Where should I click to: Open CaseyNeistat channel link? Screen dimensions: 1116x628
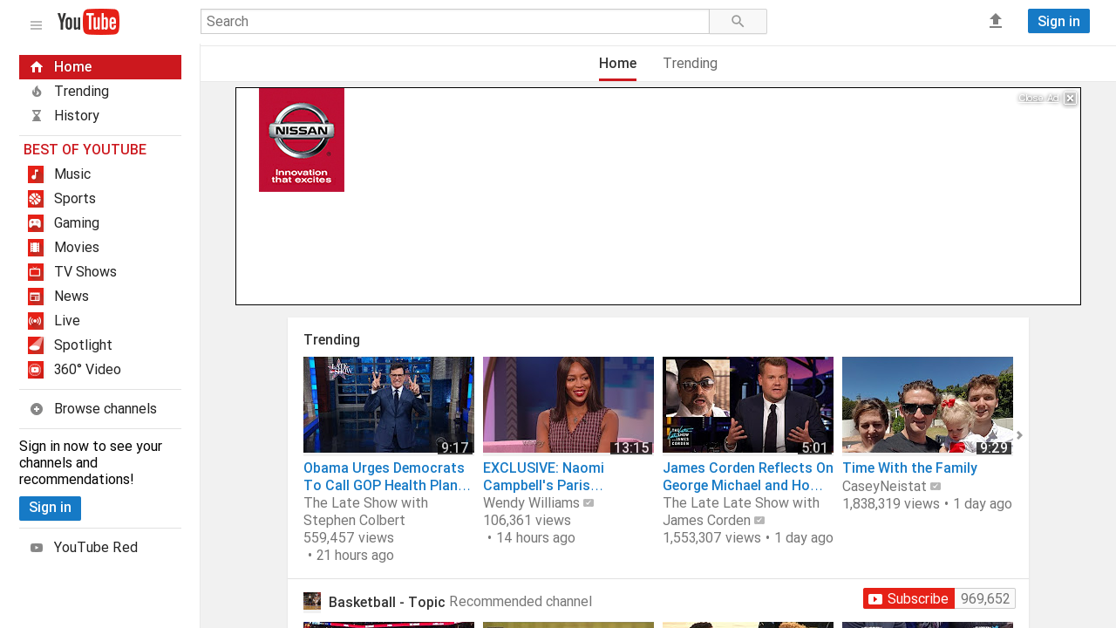point(884,486)
